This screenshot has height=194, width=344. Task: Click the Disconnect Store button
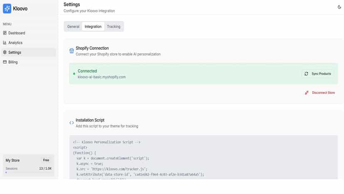320,93
